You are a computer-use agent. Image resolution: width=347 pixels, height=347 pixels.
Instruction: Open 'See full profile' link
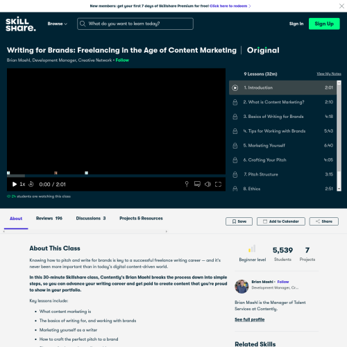pyautogui.click(x=250, y=319)
